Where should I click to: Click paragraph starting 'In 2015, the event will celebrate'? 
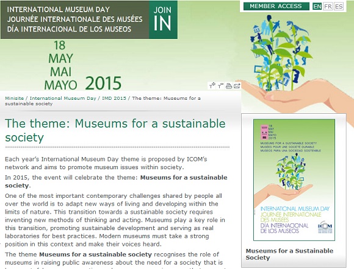[116, 181]
